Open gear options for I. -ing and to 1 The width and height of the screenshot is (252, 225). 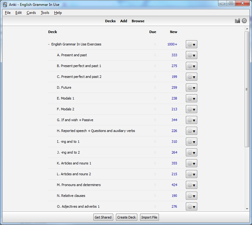(x=191, y=142)
